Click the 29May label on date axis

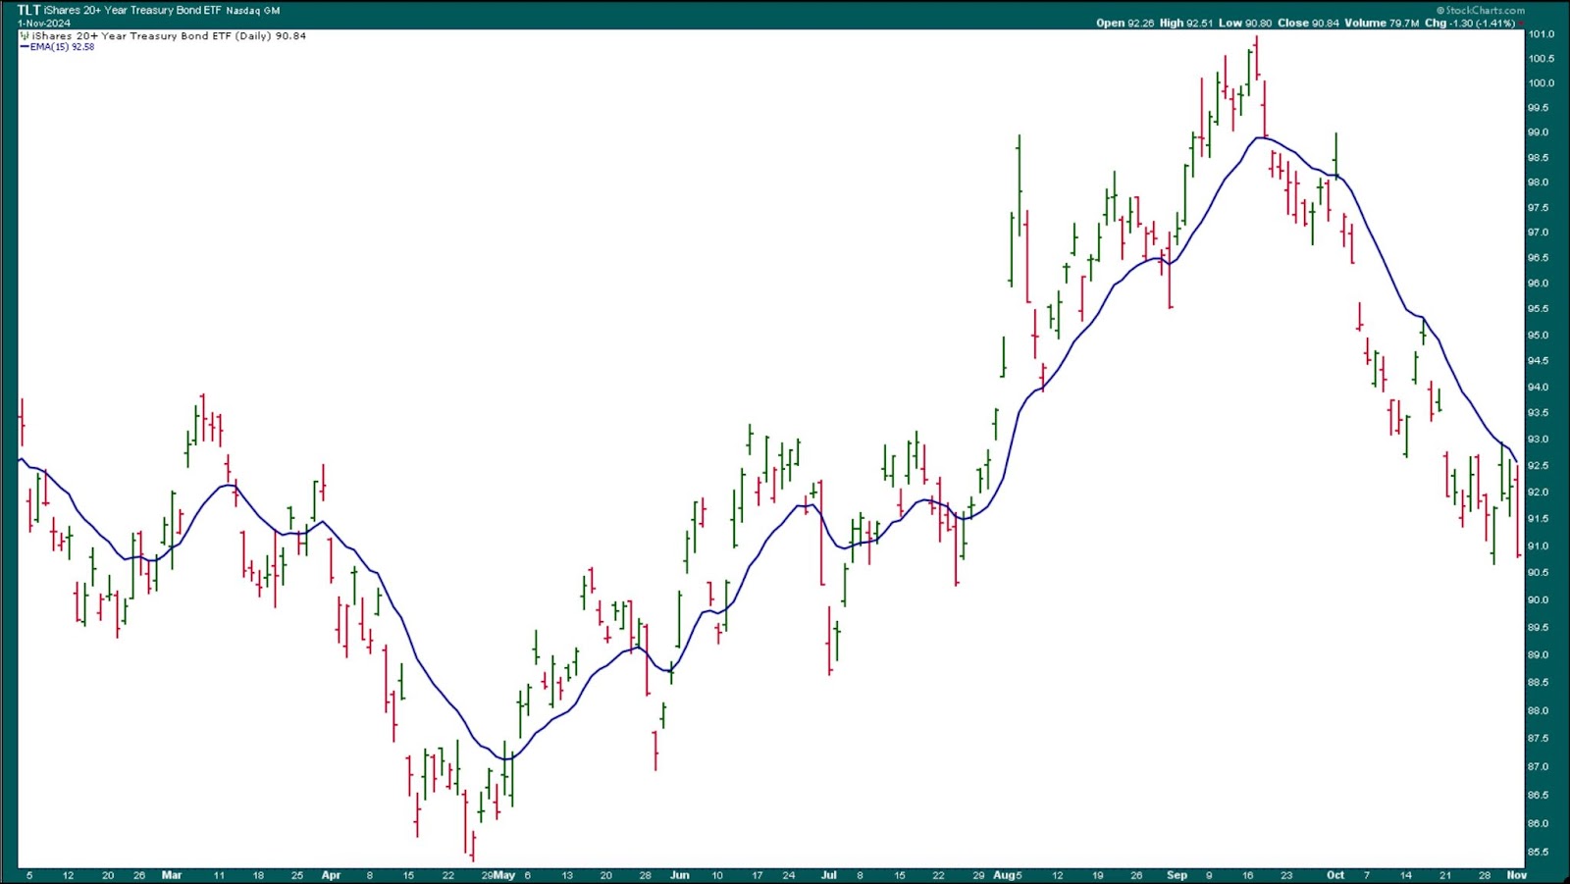tap(498, 875)
